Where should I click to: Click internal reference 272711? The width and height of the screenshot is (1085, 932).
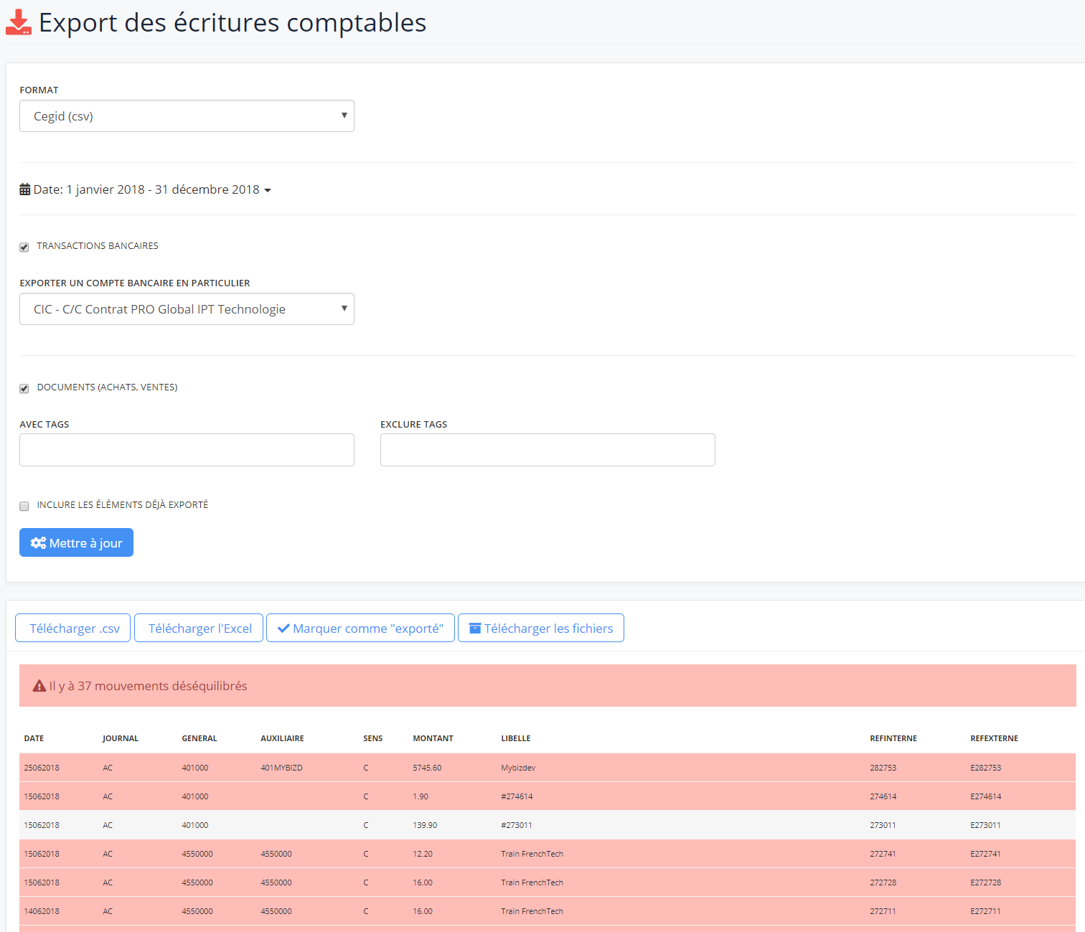pyautogui.click(x=883, y=911)
